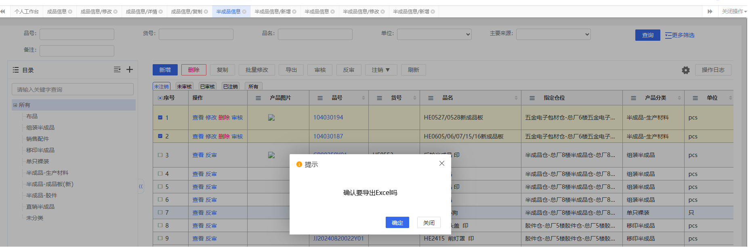Click the blue 新增 button
This screenshot has height=247, width=748.
click(x=165, y=70)
